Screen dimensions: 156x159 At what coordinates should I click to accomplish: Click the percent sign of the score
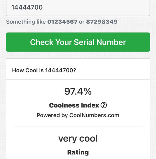tap(88, 91)
